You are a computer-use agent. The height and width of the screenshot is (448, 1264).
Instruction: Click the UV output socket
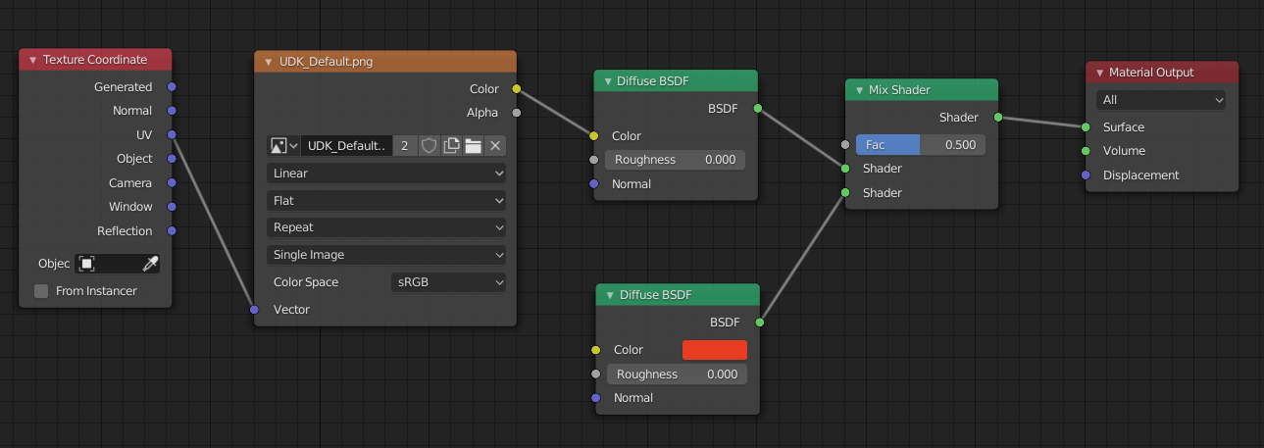pos(172,134)
